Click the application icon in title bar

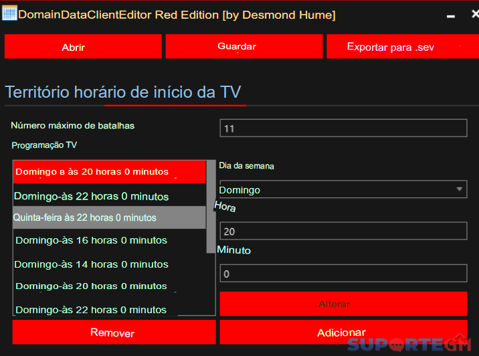[x=9, y=13]
